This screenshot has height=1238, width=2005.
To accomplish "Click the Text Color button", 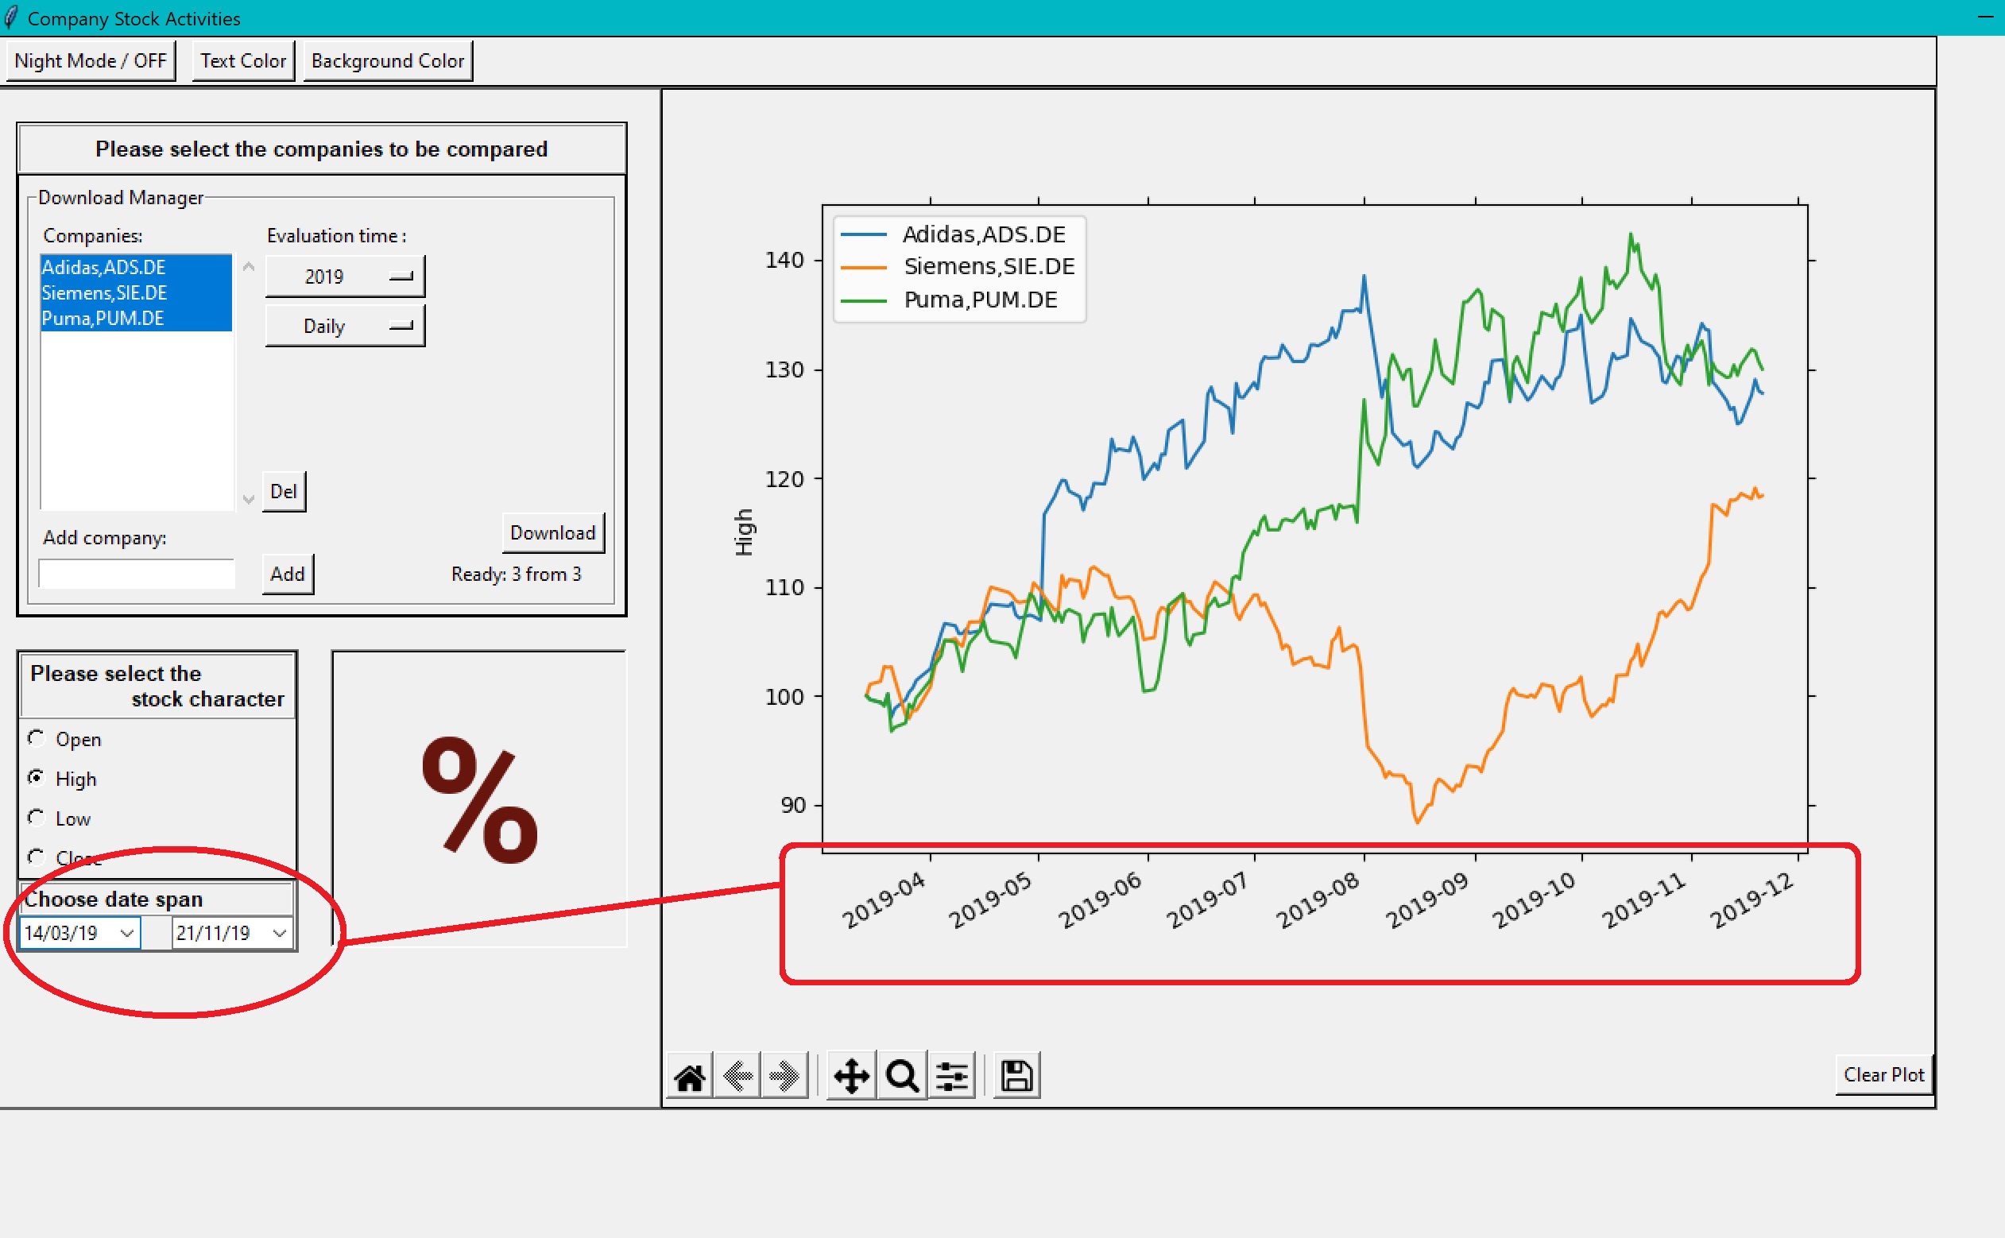I will 243,60.
